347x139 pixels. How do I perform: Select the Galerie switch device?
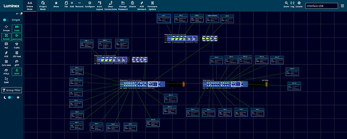pyautogui.click(x=191, y=38)
